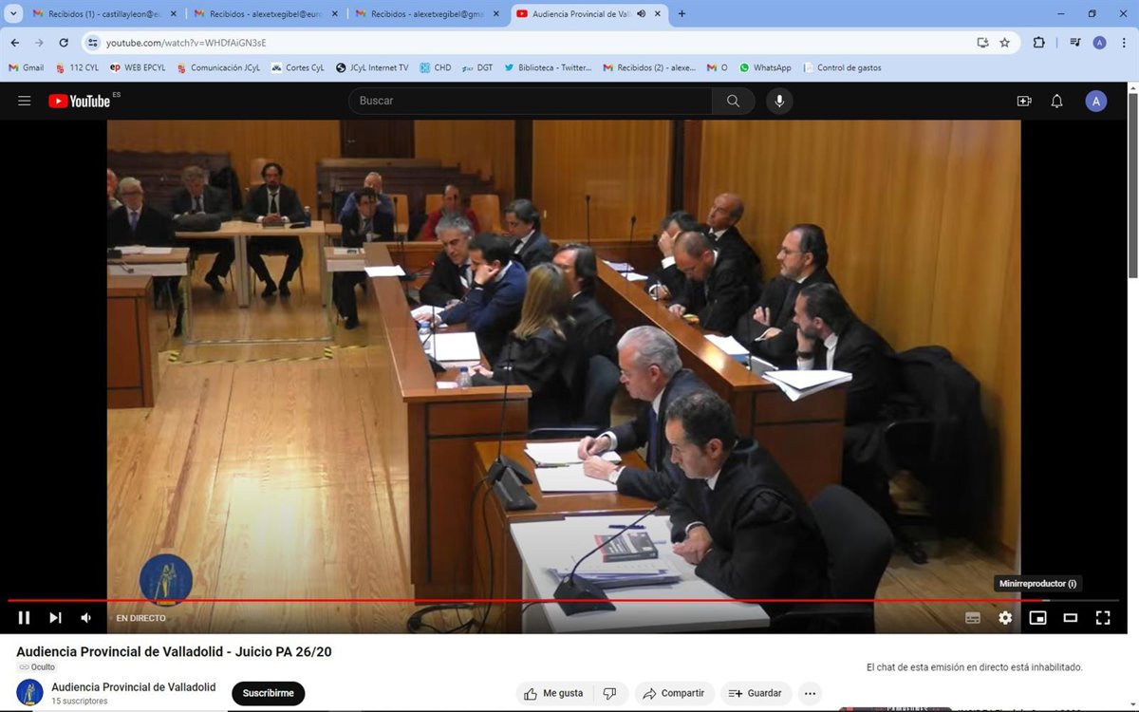Viewport: 1139px width, 712px height.
Task: Toggle subtitles on the video
Action: point(973,618)
